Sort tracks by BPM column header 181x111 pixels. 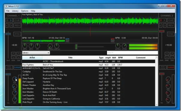[x=120, y=58]
